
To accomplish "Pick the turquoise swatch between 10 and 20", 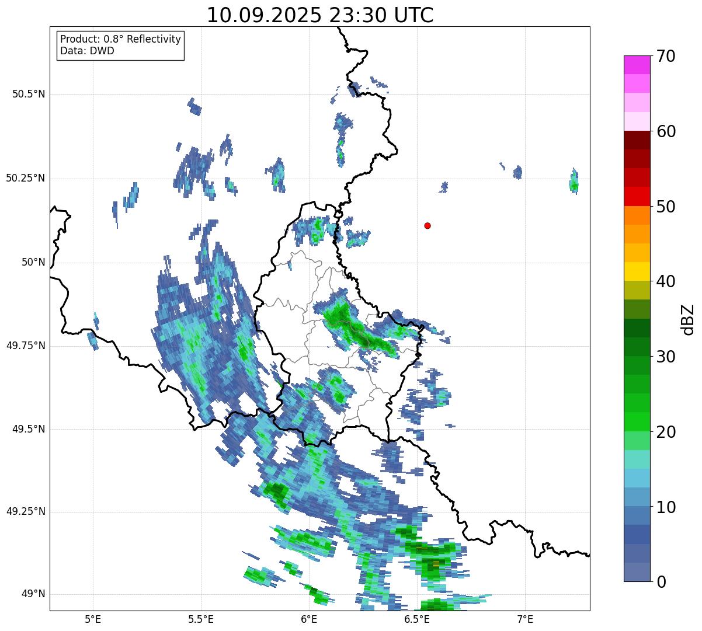I will pyautogui.click(x=637, y=459).
